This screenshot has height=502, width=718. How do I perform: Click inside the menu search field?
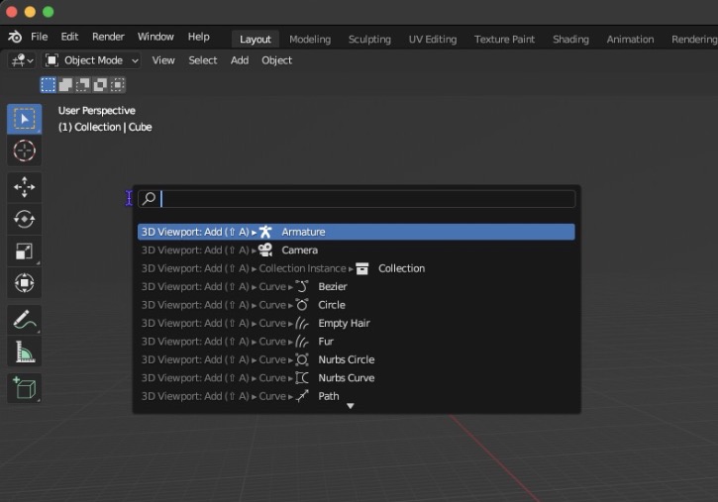click(357, 199)
